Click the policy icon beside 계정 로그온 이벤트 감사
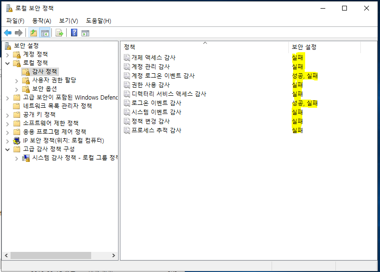 [127, 76]
